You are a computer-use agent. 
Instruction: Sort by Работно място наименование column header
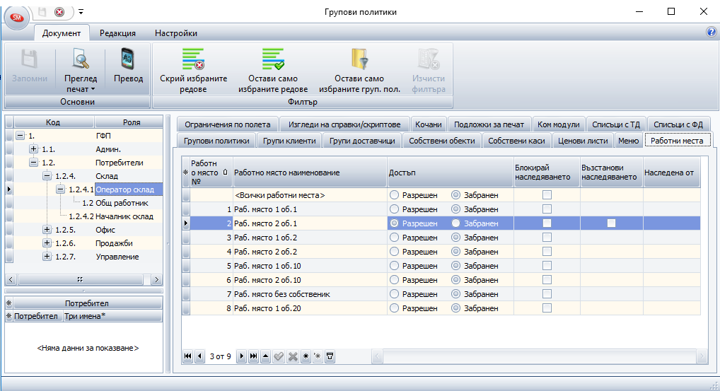click(310, 173)
